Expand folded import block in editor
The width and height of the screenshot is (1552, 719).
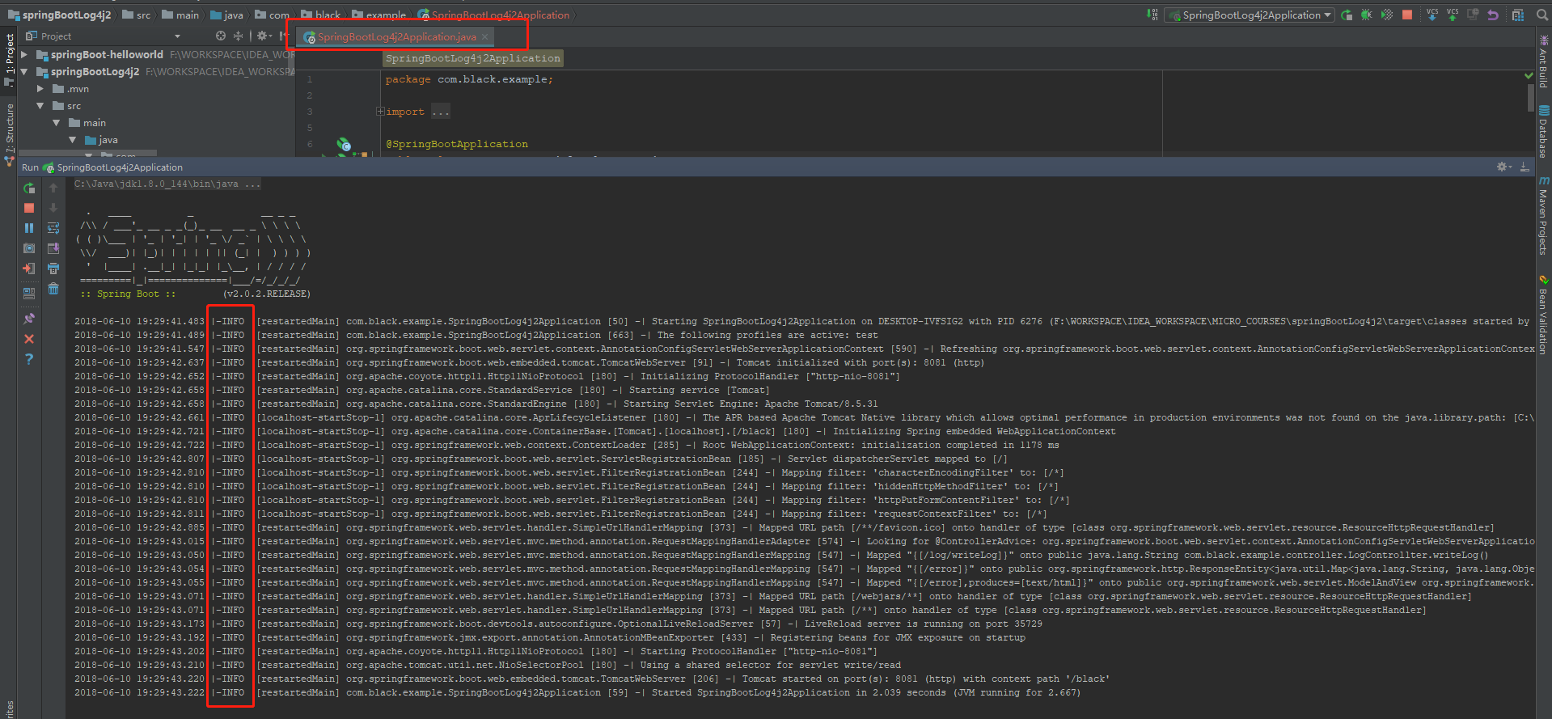click(x=380, y=112)
